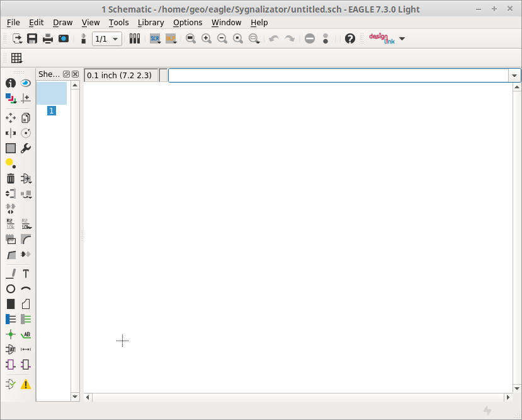Screen dimensions: 522x420
Task: Open the sheet selector 1/1 dropdown
Action: (107, 38)
